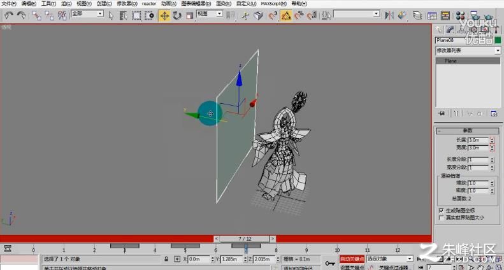504x270 pixels.
Task: Click the 设置关键点 button
Action: (x=352, y=267)
